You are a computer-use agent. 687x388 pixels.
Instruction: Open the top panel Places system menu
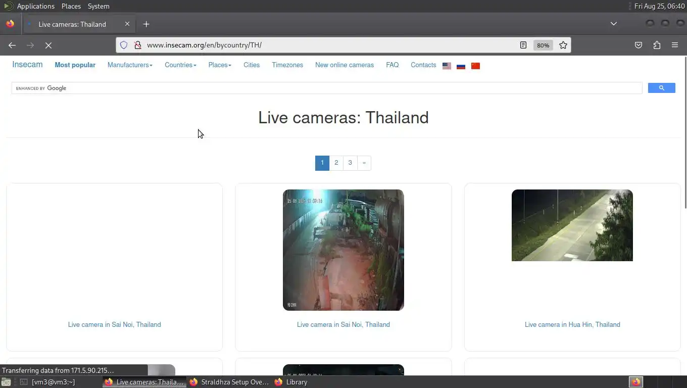point(71,6)
